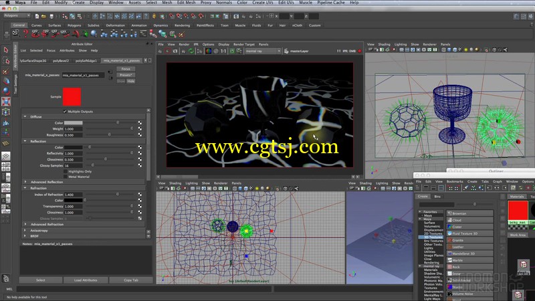The width and height of the screenshot is (535, 301).
Task: Click map button for Diffuse Color
Action: click(x=140, y=122)
